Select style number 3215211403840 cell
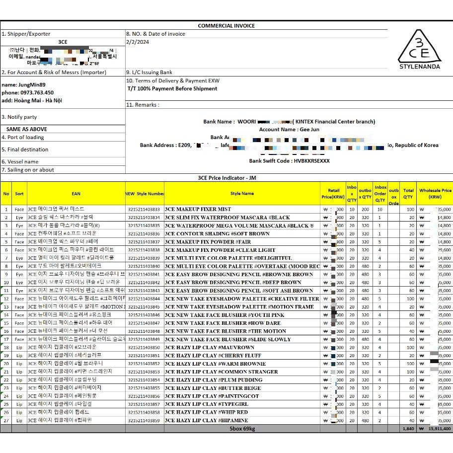Screen dimensions: 453x453 coord(145,266)
